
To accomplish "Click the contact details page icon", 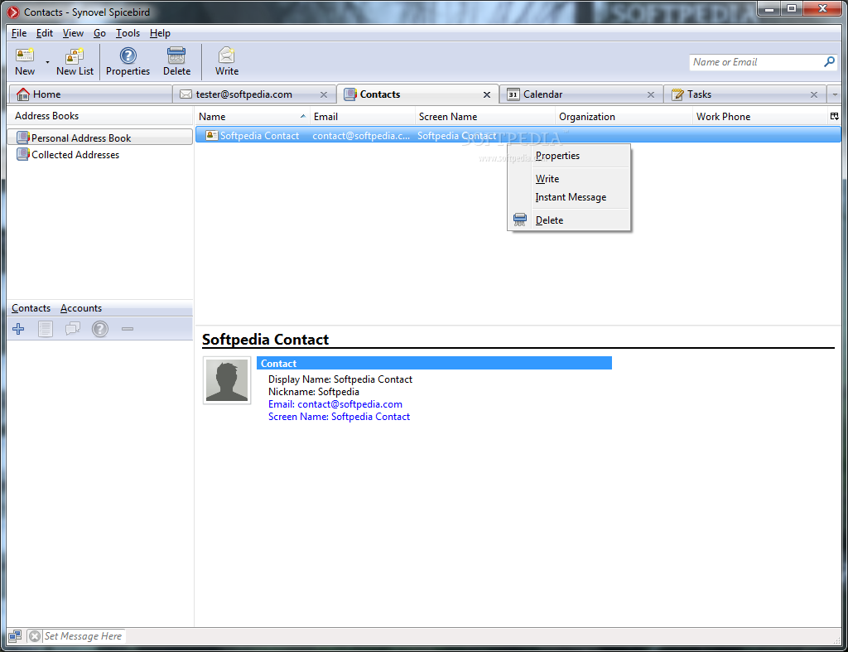I will pos(46,328).
